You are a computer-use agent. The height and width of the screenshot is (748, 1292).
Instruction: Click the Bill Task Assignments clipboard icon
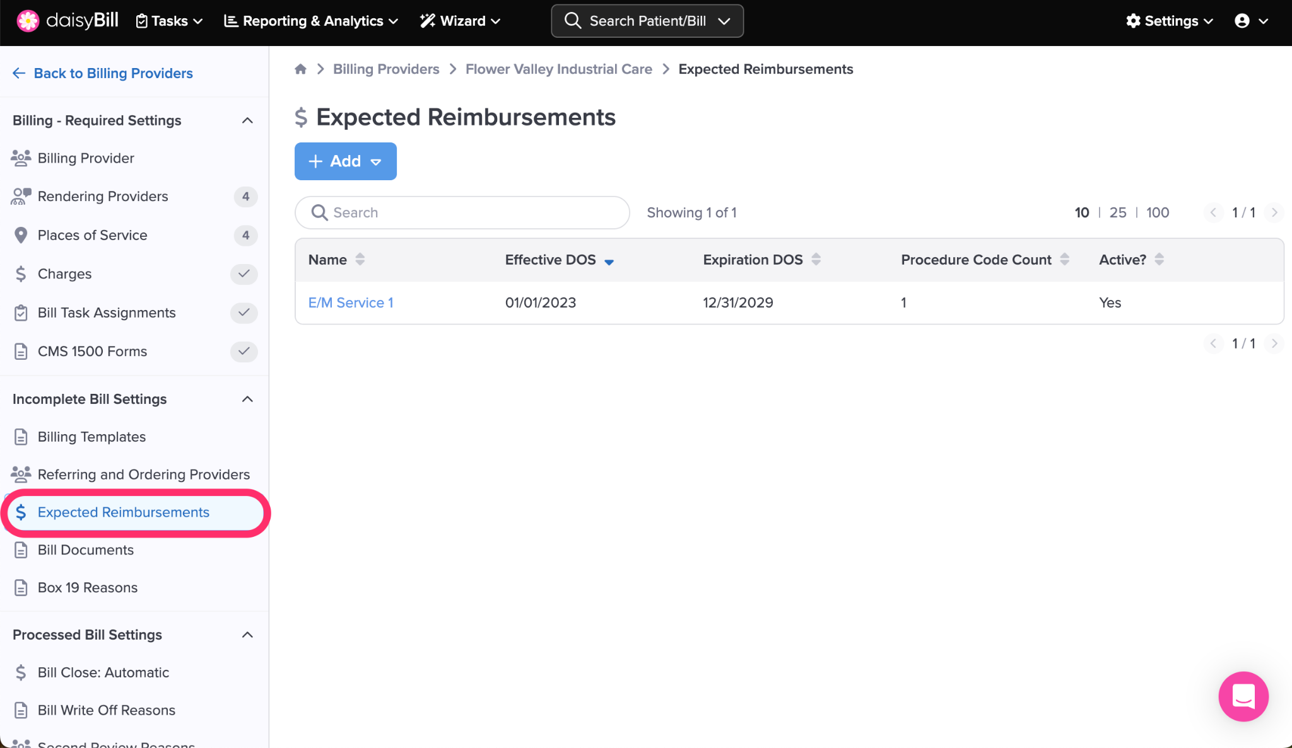coord(21,313)
